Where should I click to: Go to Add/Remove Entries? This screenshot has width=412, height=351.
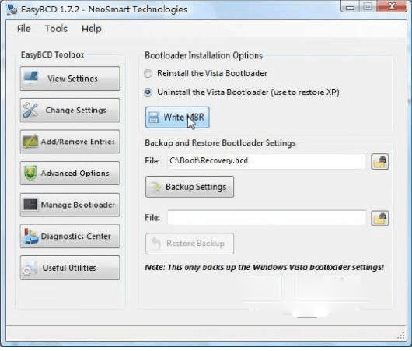point(70,142)
